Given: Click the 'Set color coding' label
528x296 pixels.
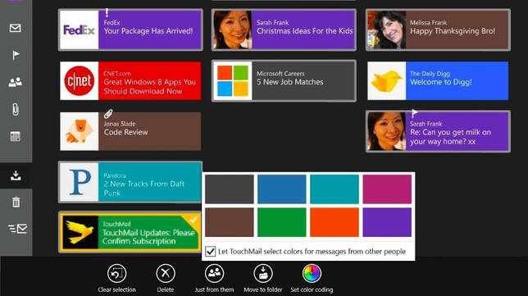Looking at the screenshot, I should click(312, 289).
